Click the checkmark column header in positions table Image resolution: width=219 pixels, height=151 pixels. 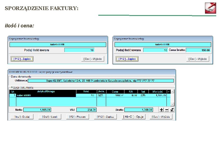click(168, 91)
